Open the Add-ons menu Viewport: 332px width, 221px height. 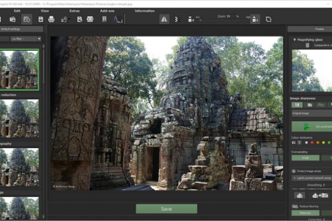(107, 11)
